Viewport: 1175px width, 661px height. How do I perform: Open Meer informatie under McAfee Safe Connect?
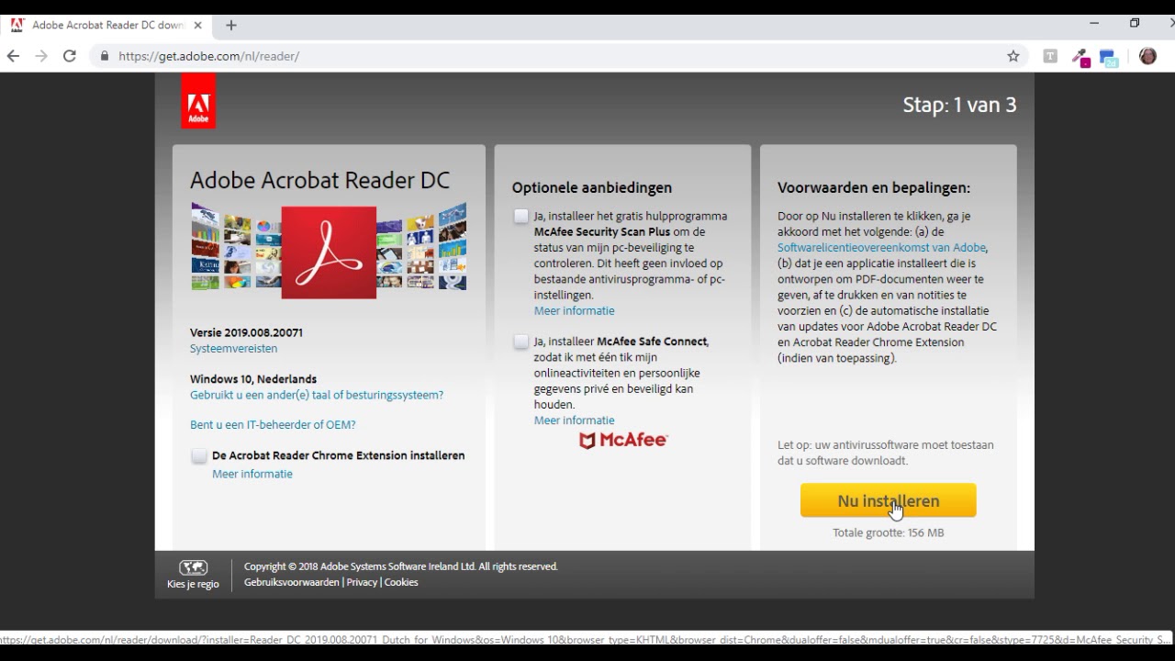tap(575, 420)
